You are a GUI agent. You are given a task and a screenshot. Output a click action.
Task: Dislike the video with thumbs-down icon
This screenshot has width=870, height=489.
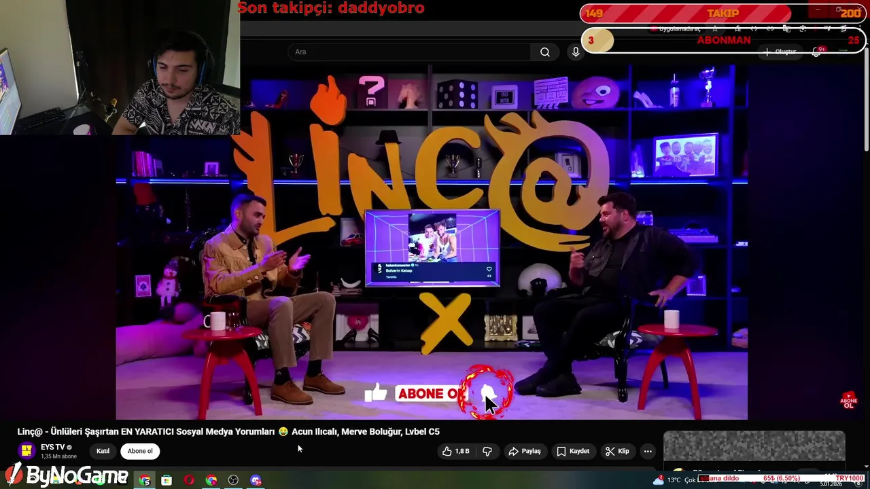pyautogui.click(x=487, y=451)
